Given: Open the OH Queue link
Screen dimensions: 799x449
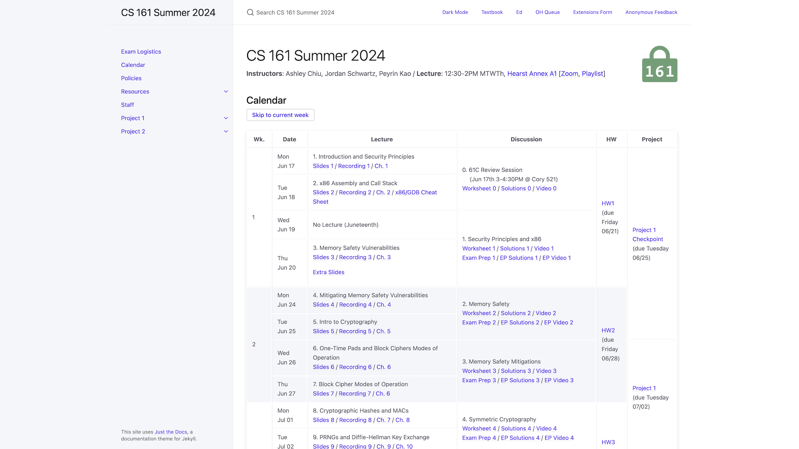Looking at the screenshot, I should coord(547,12).
